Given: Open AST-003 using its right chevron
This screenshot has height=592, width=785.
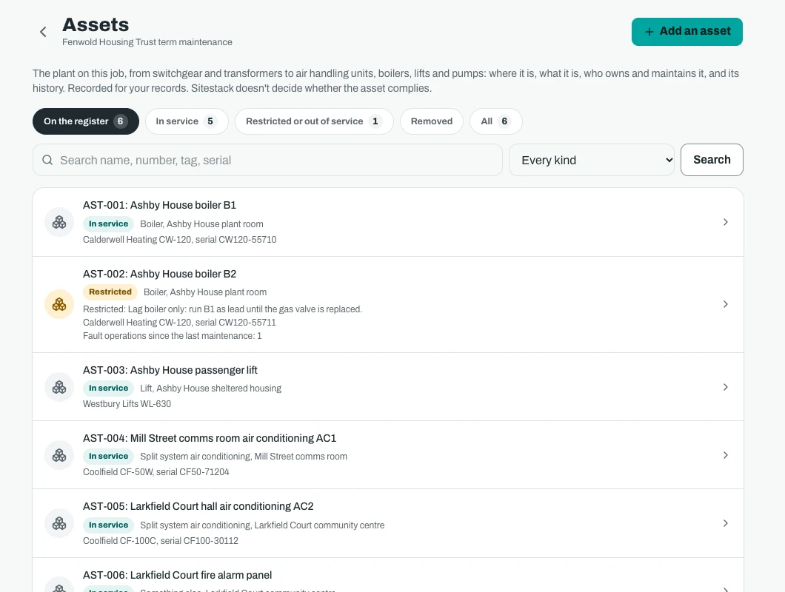Looking at the screenshot, I should click(726, 387).
